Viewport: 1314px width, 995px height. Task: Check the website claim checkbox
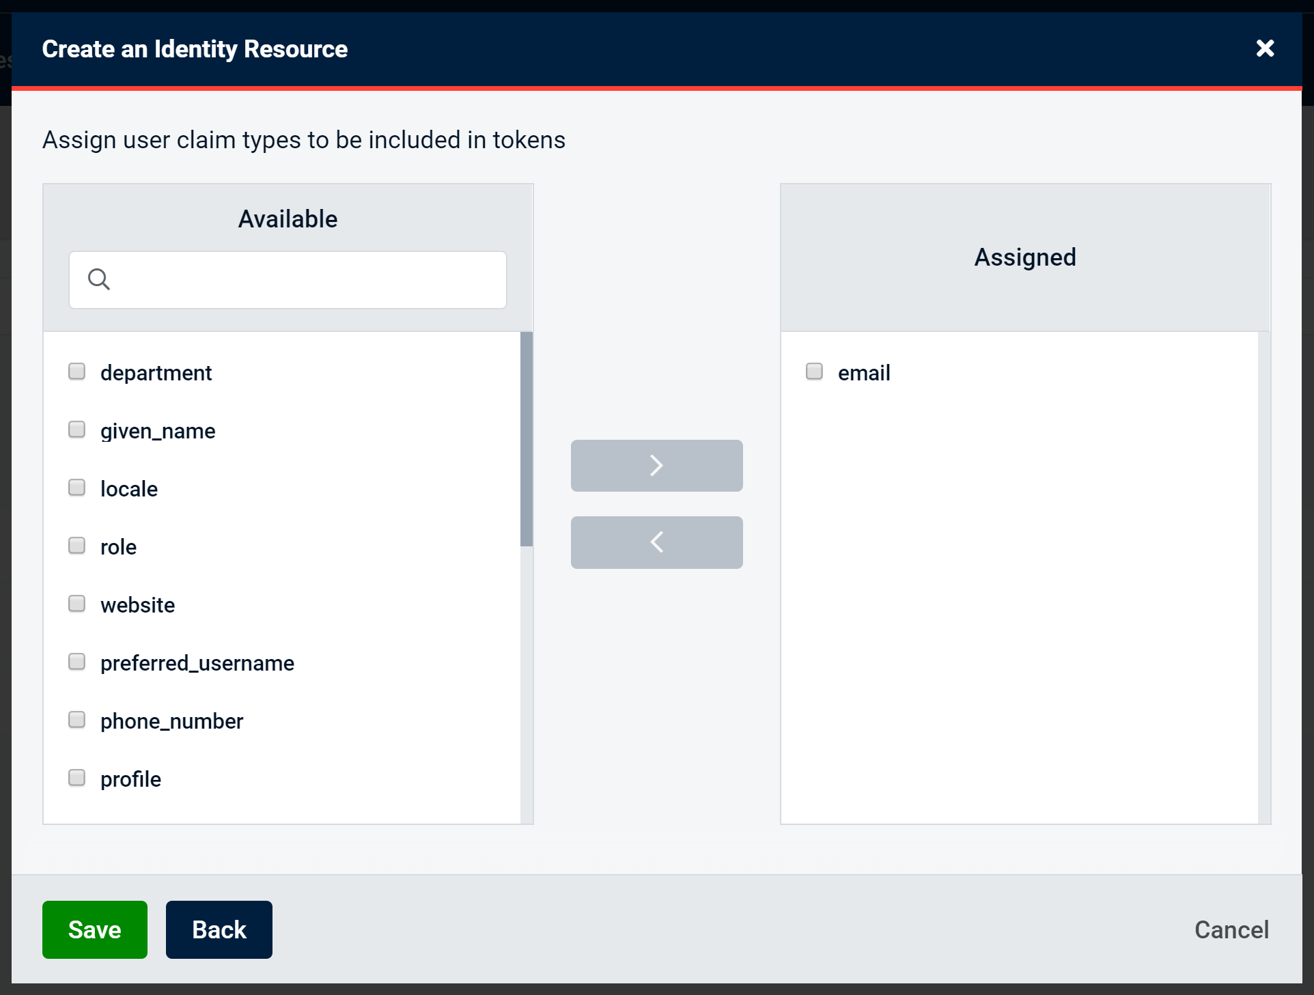(x=76, y=603)
